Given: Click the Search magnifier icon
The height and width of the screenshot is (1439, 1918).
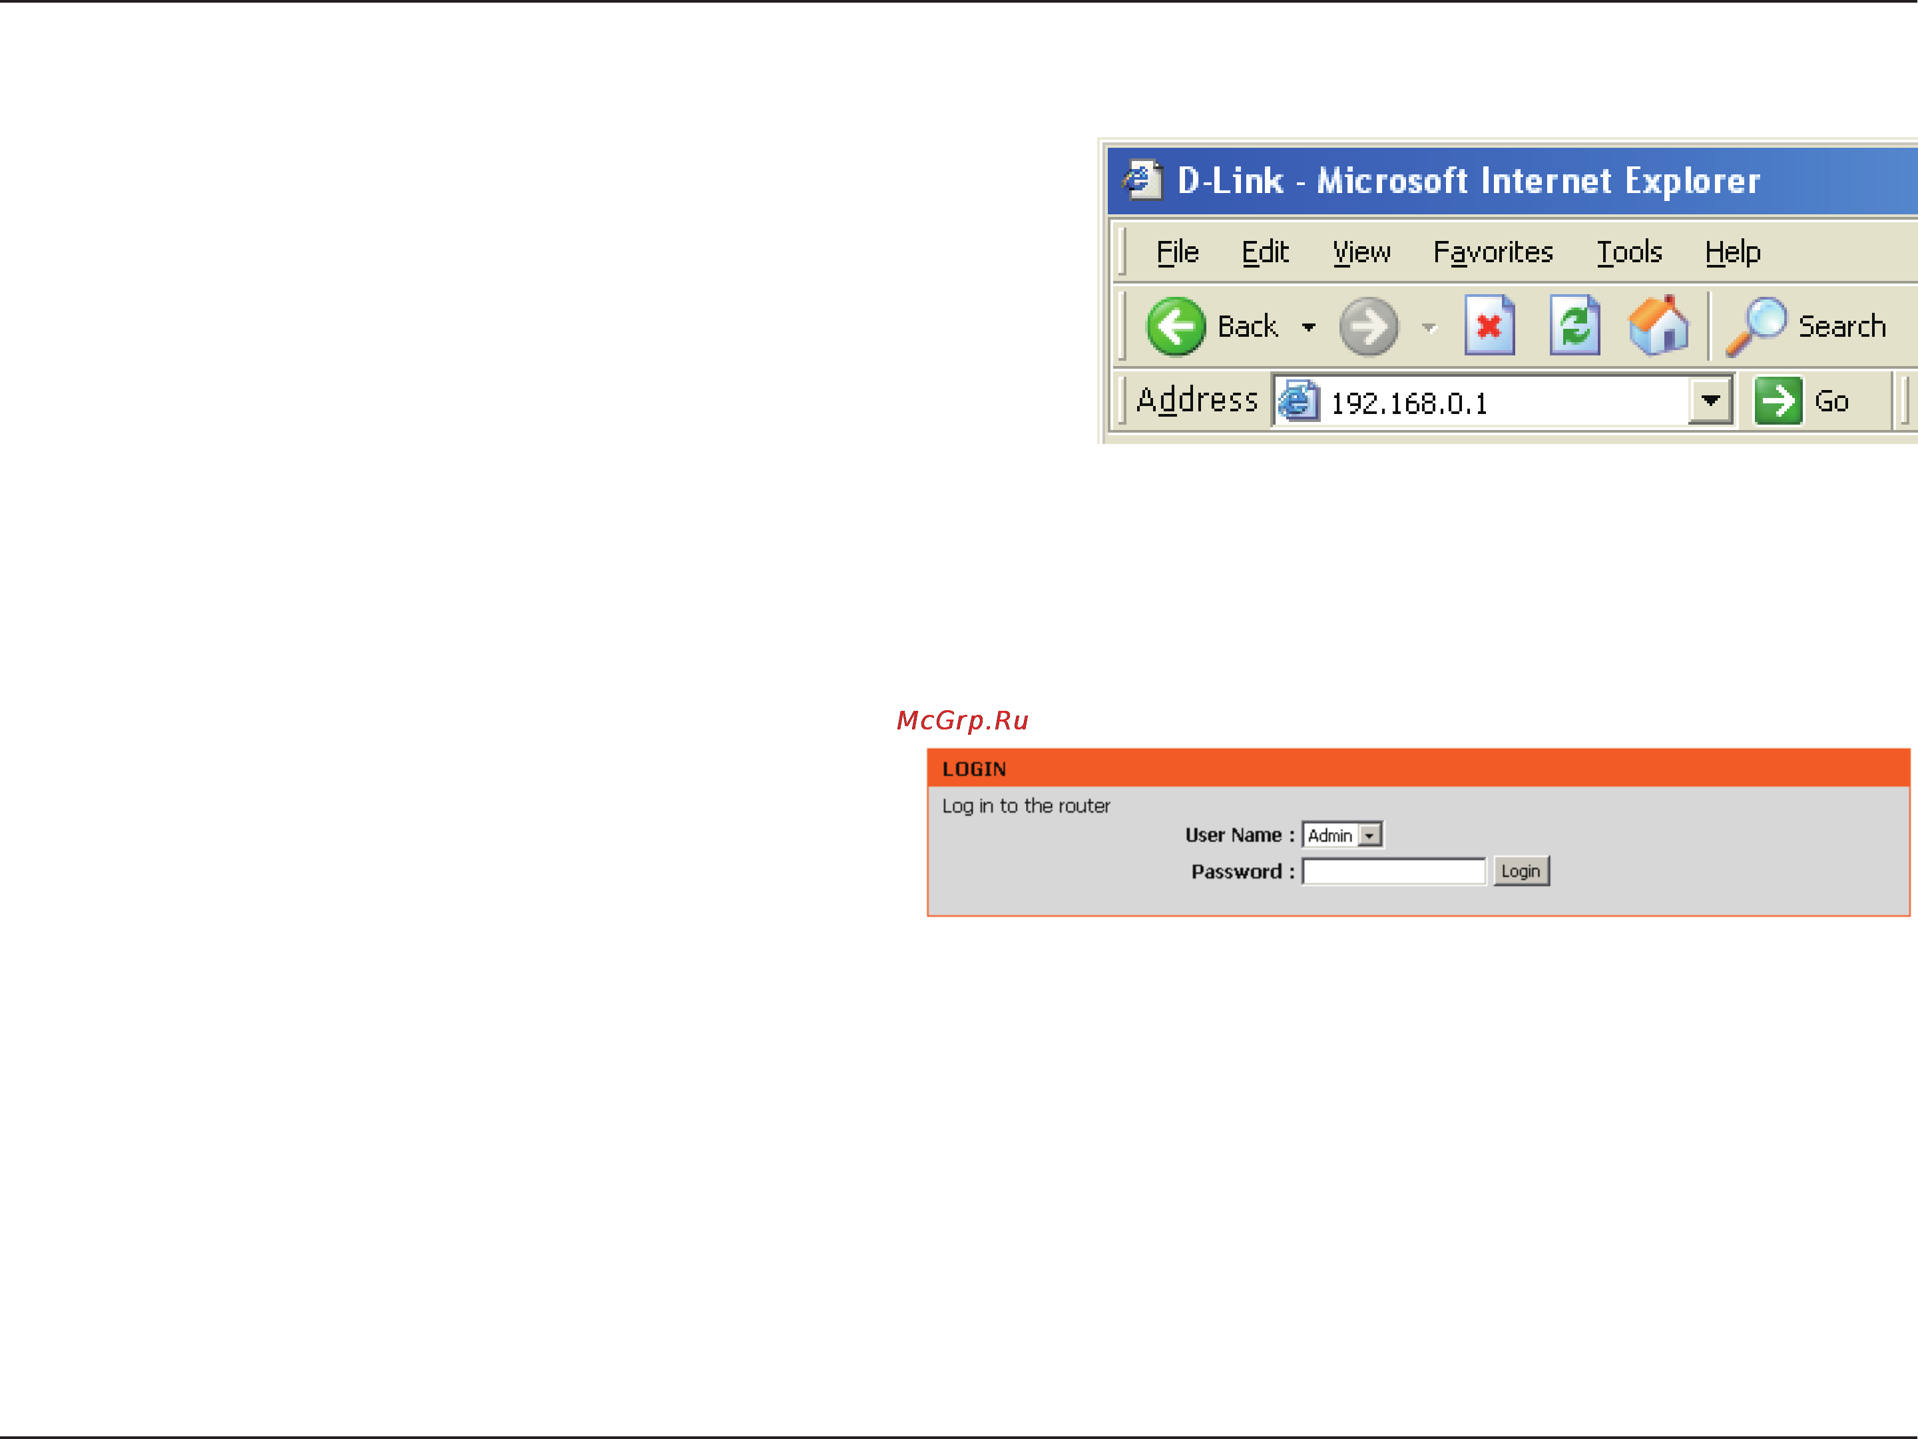Looking at the screenshot, I should 1756,327.
